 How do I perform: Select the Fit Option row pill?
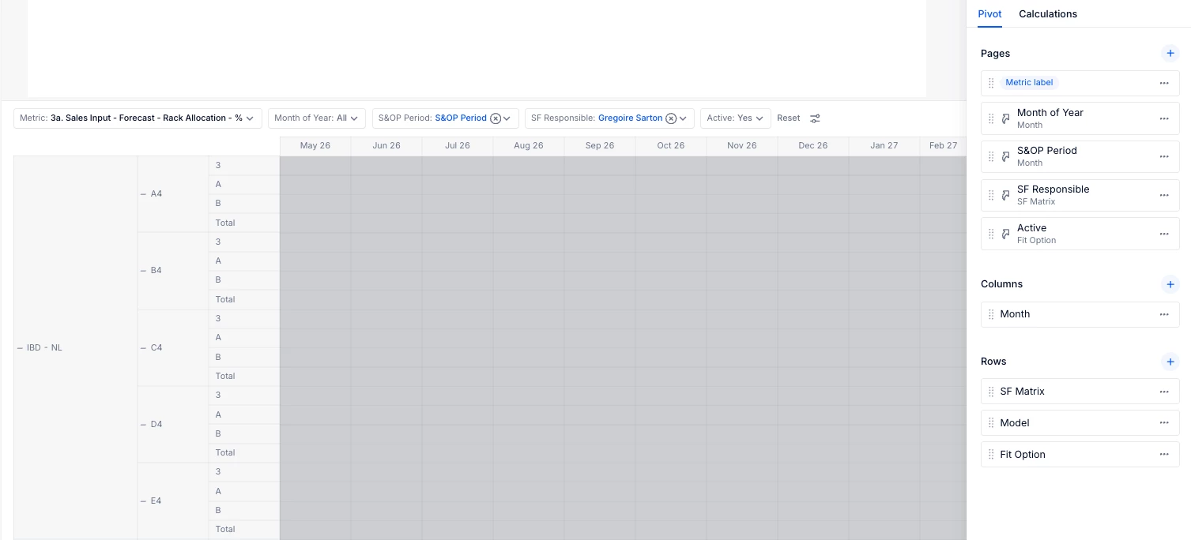point(1080,455)
